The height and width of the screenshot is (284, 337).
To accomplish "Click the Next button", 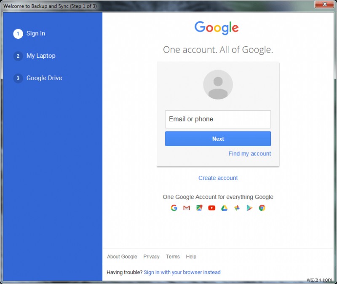I will point(218,139).
